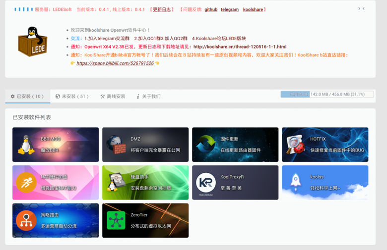Open the github feedback link
The width and height of the screenshot is (387, 250).
211,9
